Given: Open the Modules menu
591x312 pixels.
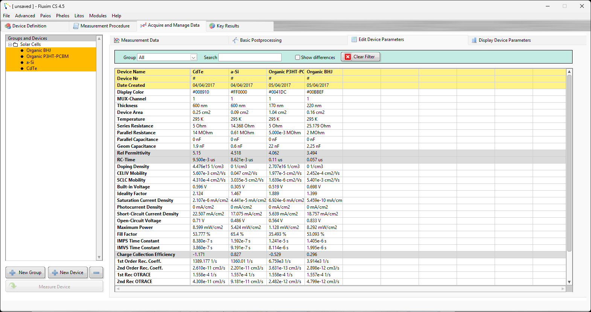Looking at the screenshot, I should click(x=98, y=16).
